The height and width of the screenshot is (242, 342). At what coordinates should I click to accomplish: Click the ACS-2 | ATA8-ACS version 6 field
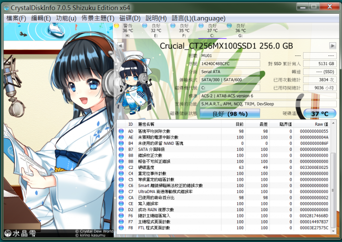[268, 96]
